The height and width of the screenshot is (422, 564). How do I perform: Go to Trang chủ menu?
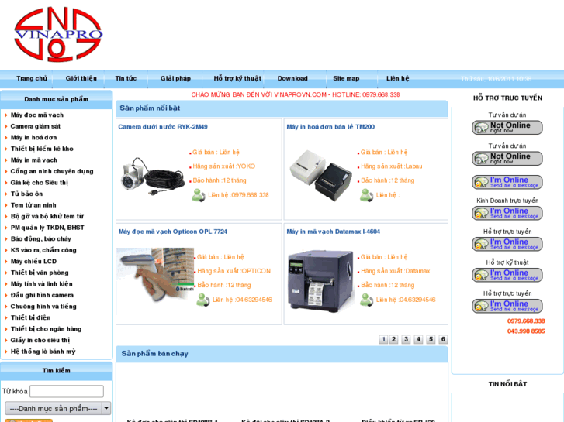pyautogui.click(x=32, y=78)
